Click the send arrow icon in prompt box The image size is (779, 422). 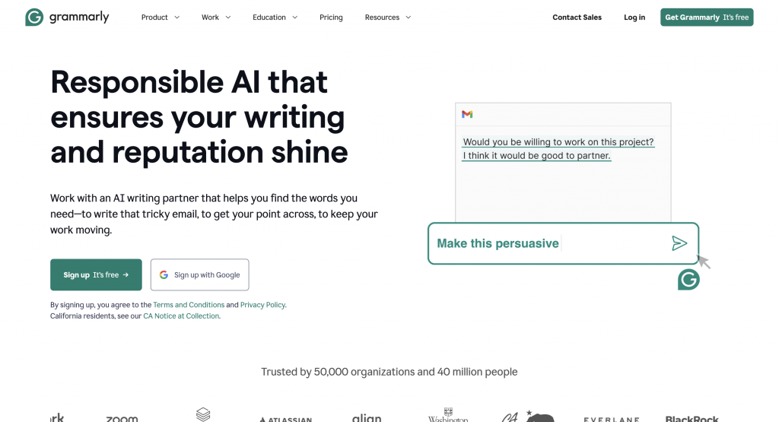pos(679,243)
